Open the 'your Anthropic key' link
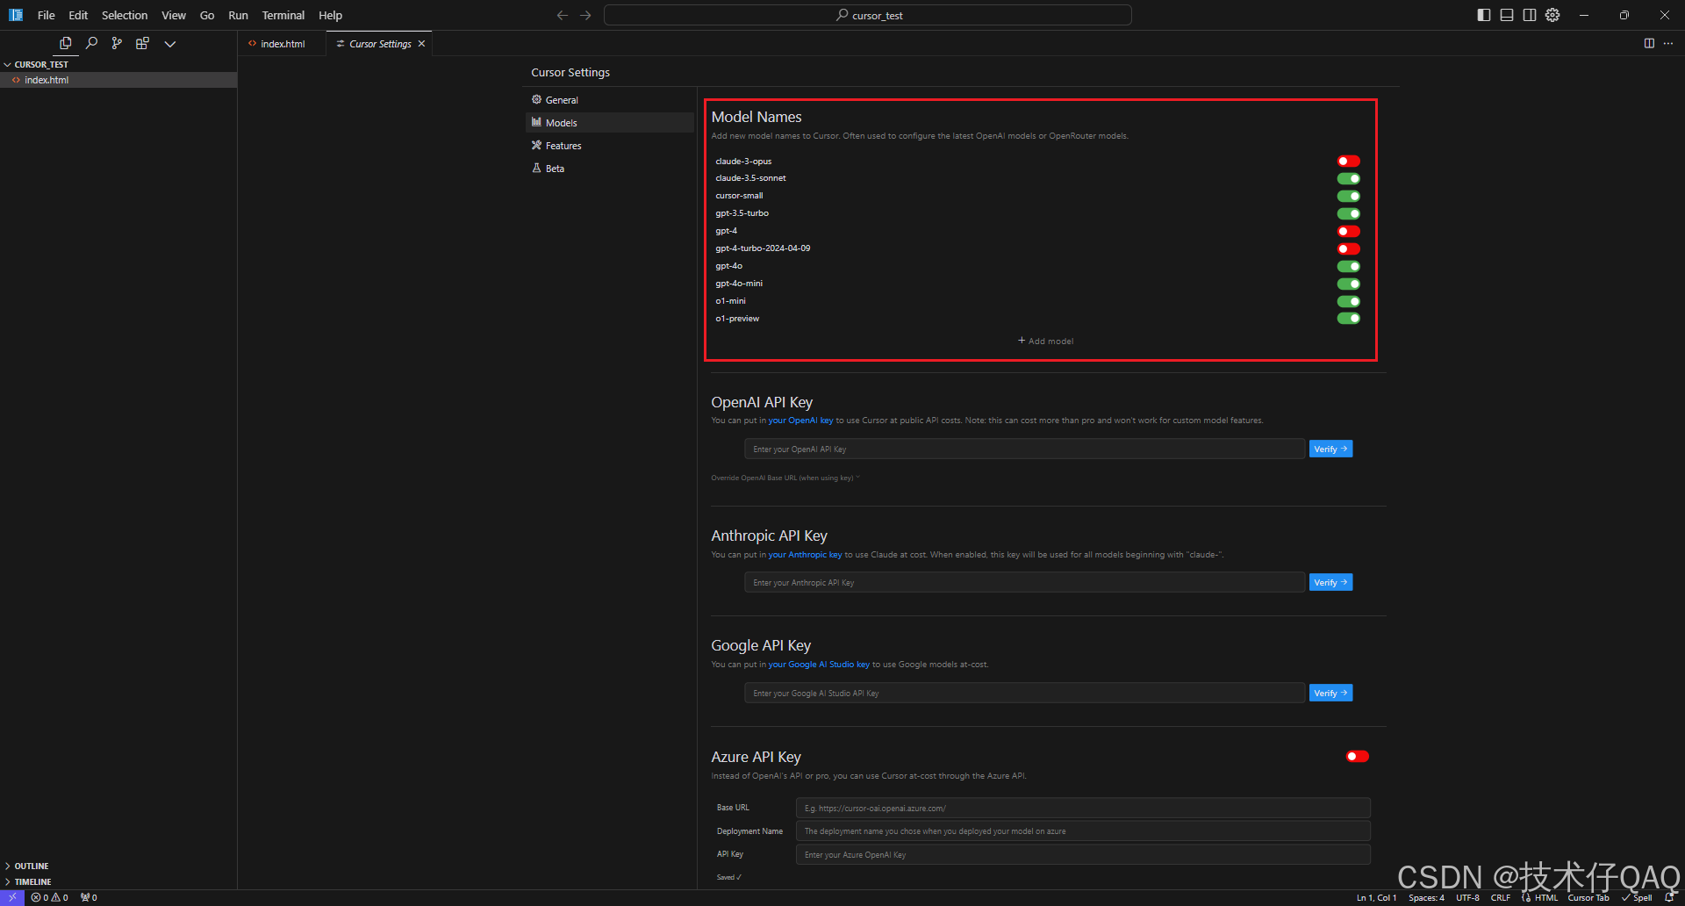The height and width of the screenshot is (906, 1685). pos(805,555)
